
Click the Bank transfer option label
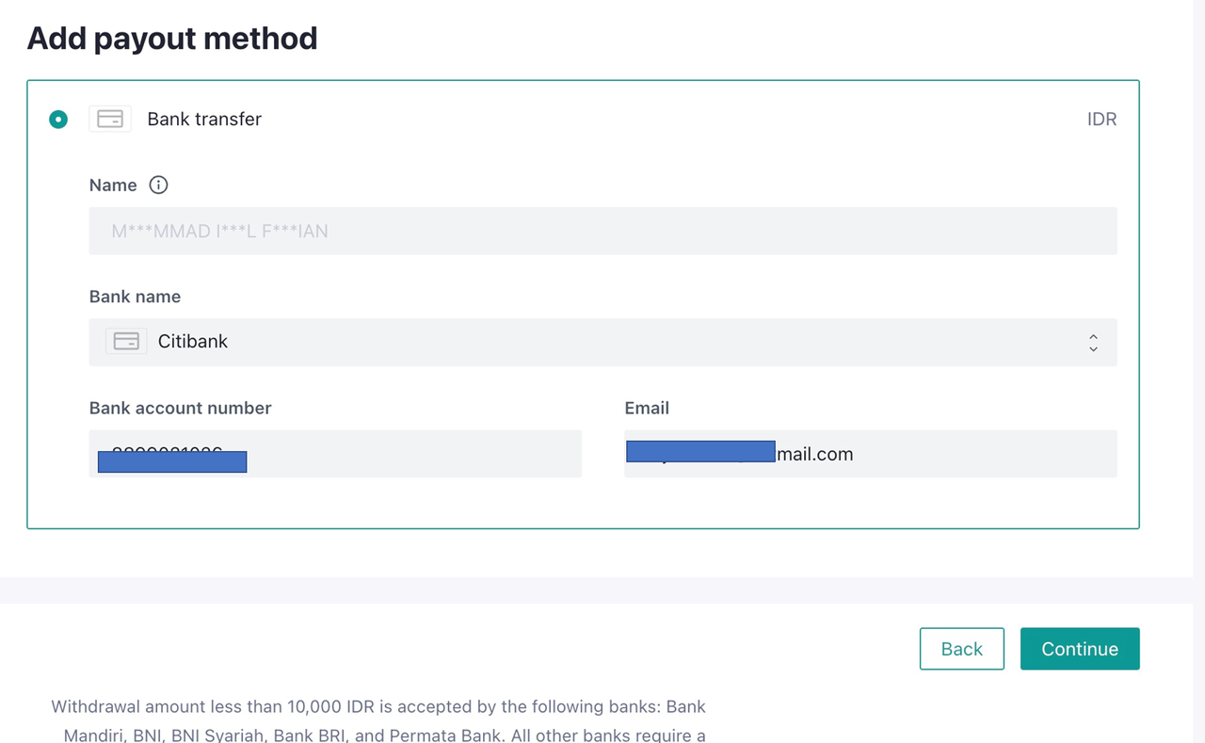204,120
